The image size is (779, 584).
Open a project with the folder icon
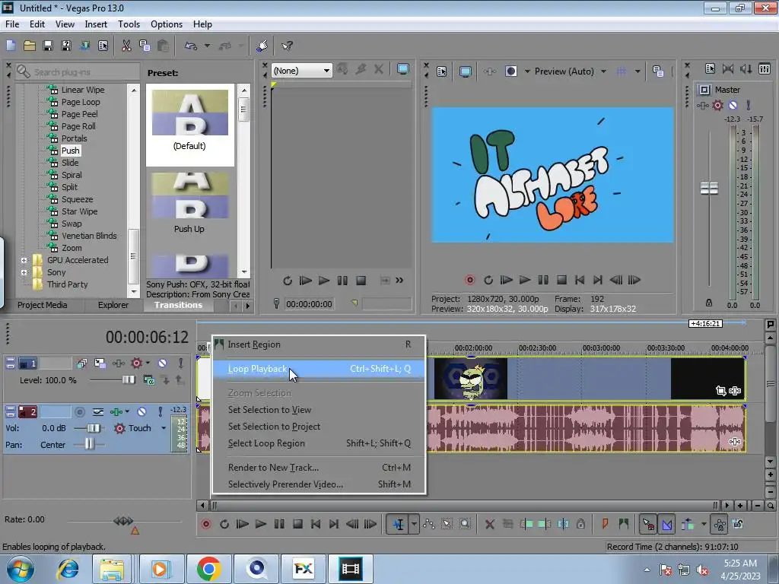tap(30, 46)
